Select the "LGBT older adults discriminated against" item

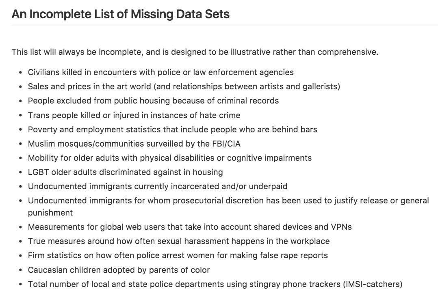(125, 172)
